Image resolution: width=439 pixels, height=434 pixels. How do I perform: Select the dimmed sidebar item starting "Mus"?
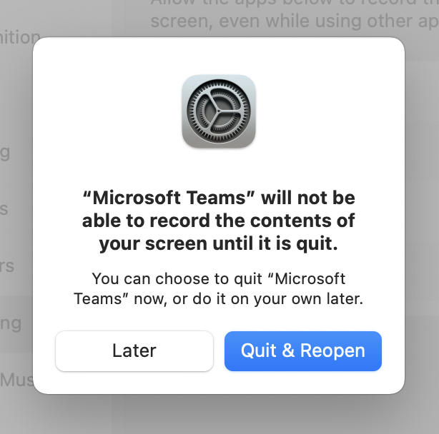coord(16,380)
